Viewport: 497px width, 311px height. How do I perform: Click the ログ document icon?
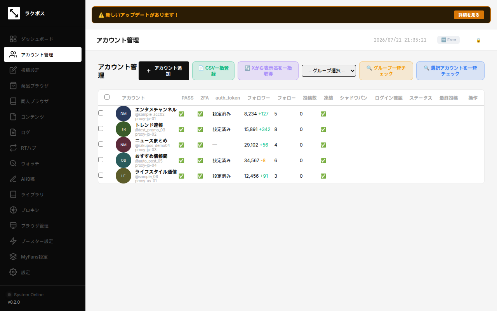pyautogui.click(x=13, y=132)
